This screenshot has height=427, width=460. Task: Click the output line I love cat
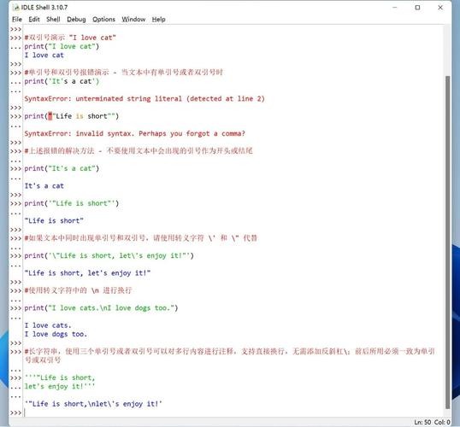pos(44,56)
